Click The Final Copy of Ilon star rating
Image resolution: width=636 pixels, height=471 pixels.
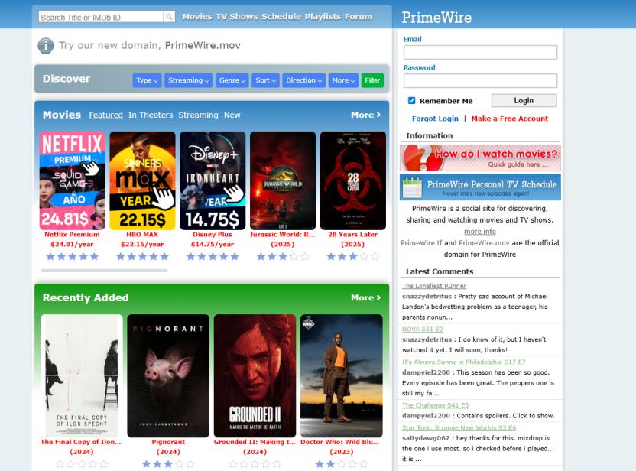pyautogui.click(x=82, y=463)
